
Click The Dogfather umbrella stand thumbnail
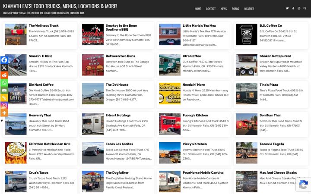click(93, 181)
